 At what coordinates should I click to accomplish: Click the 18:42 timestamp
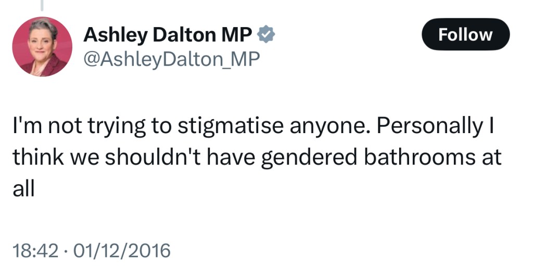click(35, 251)
